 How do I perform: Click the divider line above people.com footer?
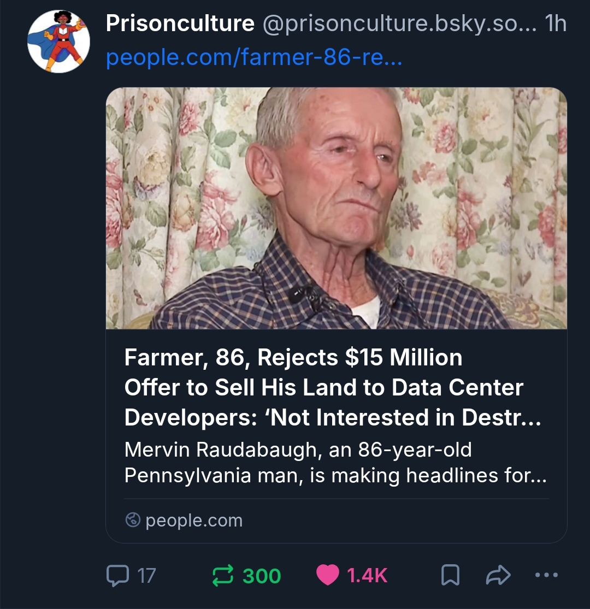pyautogui.click(x=336, y=499)
